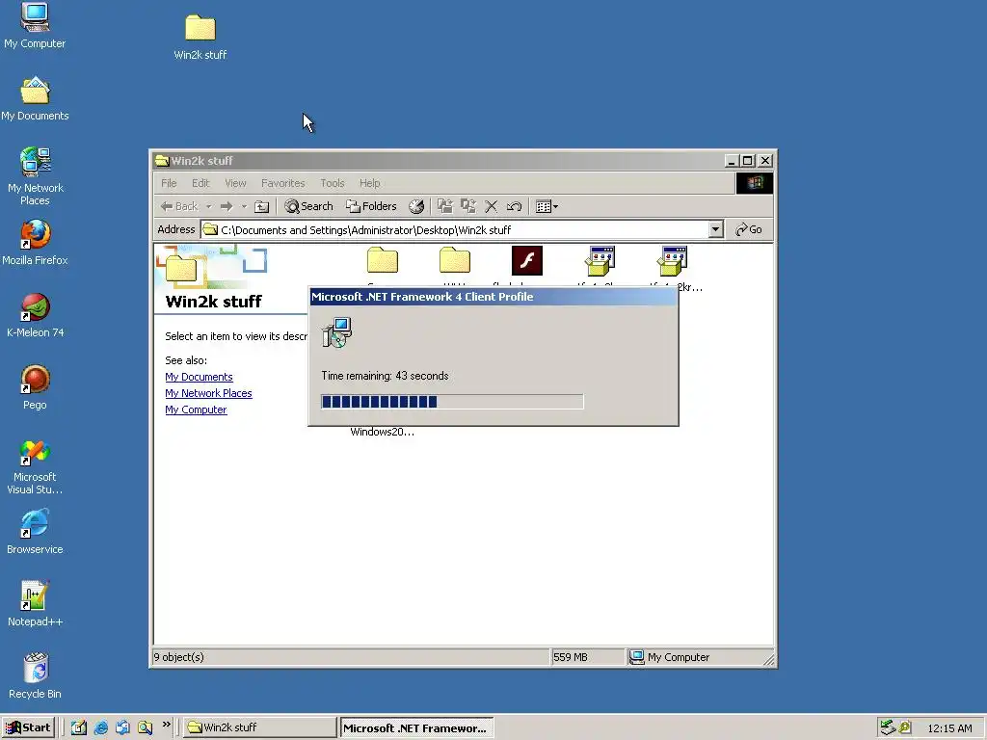The width and height of the screenshot is (987, 740).
Task: Click the .NET Framework installation progress bar
Action: [x=452, y=402]
